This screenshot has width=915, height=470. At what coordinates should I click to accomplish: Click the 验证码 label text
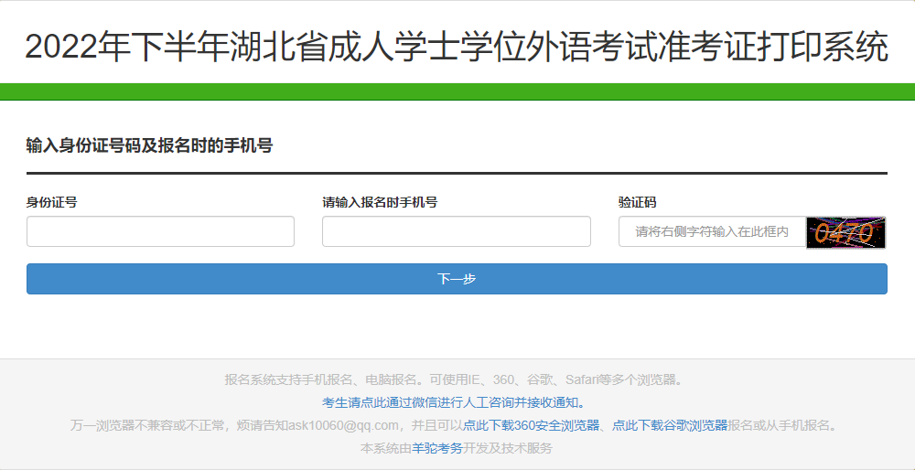pyautogui.click(x=637, y=202)
